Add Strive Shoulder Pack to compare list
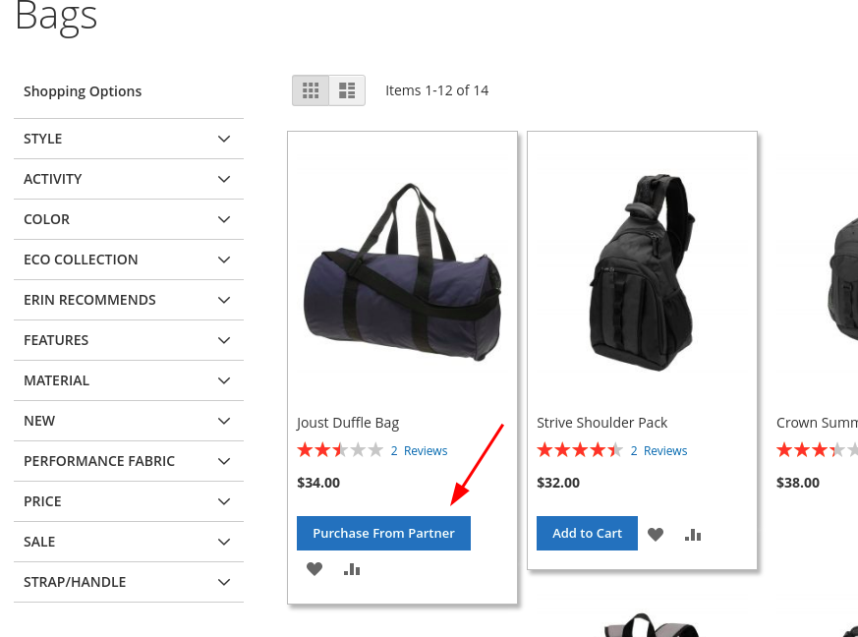 [692, 534]
